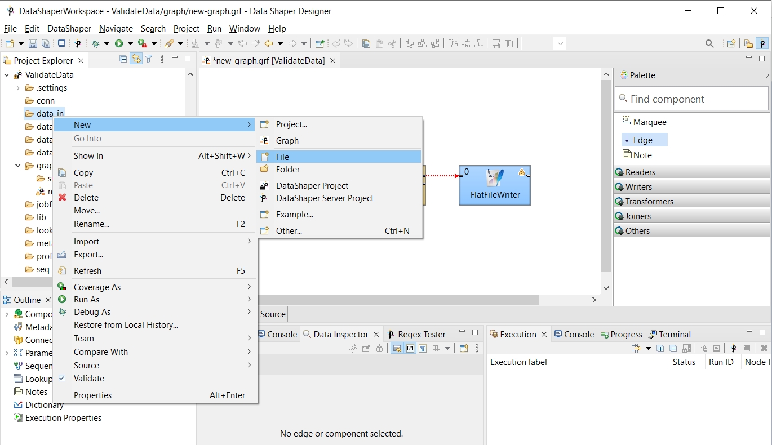Click Collapse All icon in Execution view

[673, 348]
